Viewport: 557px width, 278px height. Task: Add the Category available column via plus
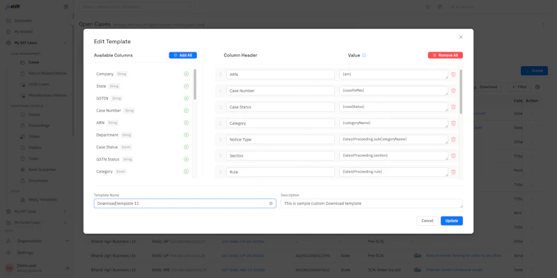[186, 171]
